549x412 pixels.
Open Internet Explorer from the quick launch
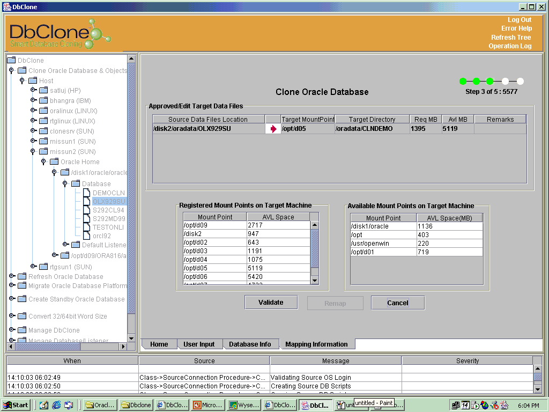point(56,405)
